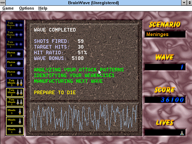Open the Help menu
This screenshot has height=144, width=192.
(43, 8)
